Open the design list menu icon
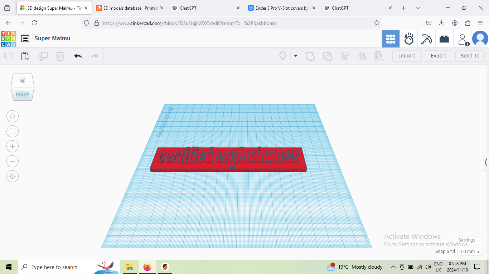 click(x=25, y=39)
